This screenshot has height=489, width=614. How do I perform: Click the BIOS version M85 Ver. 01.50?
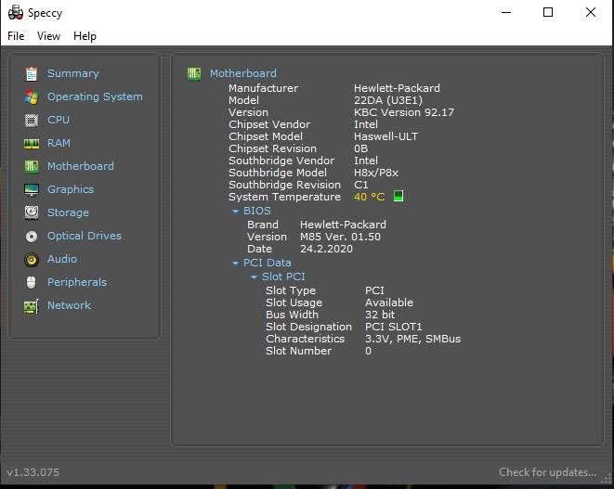[x=340, y=237]
